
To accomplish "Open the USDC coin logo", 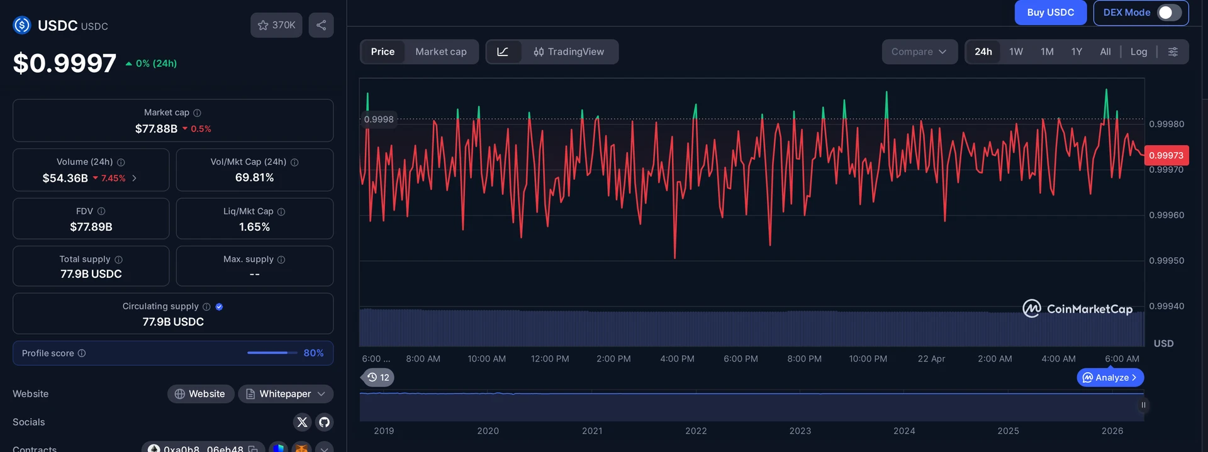I will 22,25.
